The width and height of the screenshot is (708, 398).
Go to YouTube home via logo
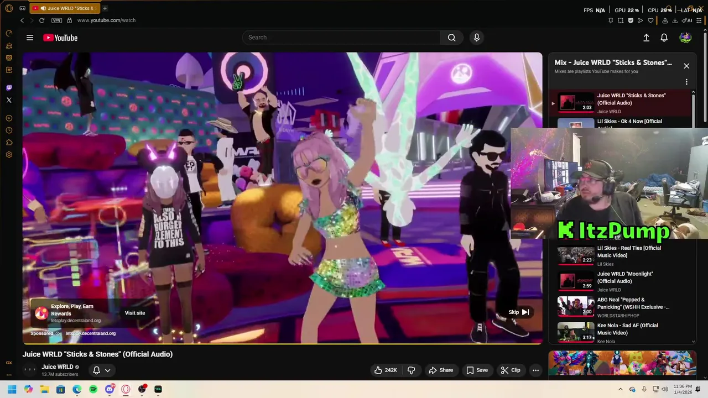[60, 38]
